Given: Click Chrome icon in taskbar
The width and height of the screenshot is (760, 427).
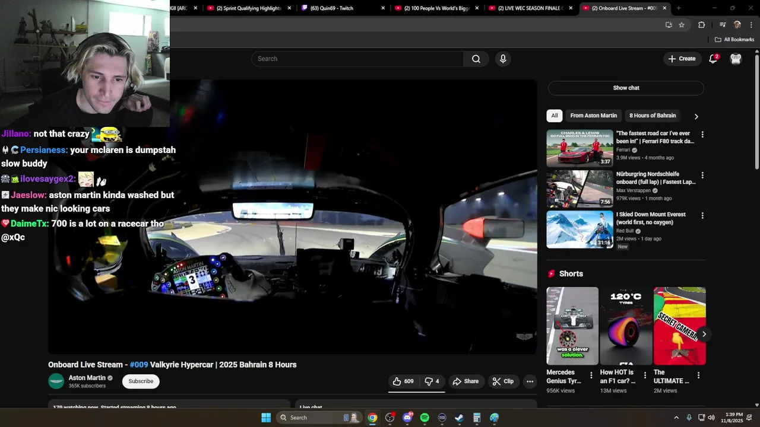Looking at the screenshot, I should [372, 418].
